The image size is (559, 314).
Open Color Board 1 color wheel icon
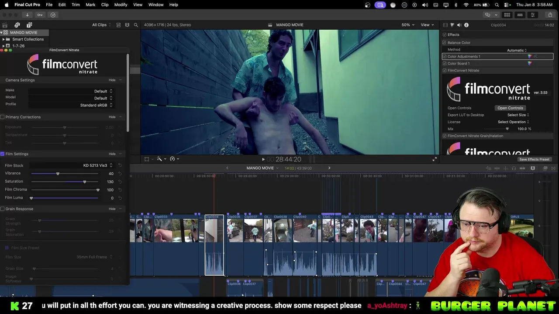coord(530,63)
